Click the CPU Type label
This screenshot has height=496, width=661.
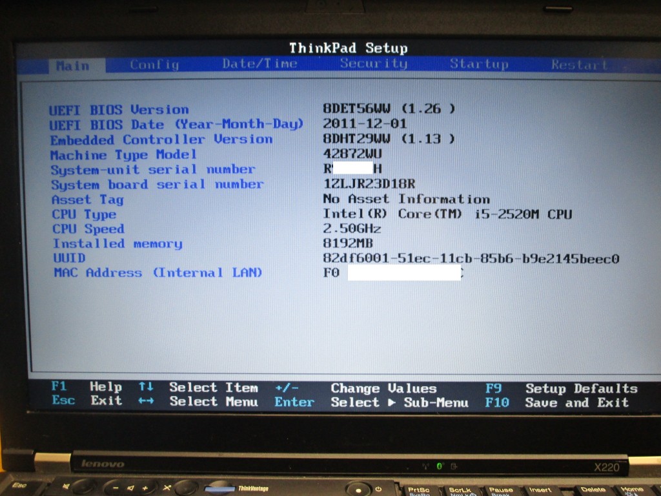tap(84, 214)
